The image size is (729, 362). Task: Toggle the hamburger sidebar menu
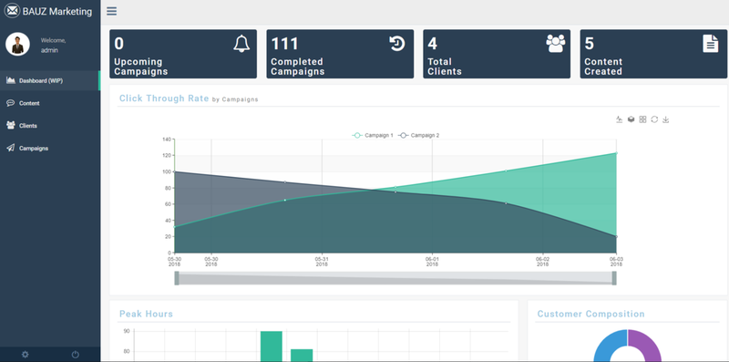(111, 11)
